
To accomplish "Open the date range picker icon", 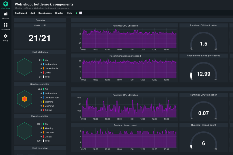I will tap(80, 13).
